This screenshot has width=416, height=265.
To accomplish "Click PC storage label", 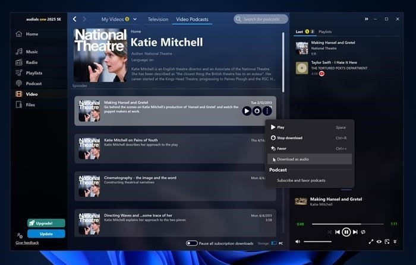I will point(281,243).
